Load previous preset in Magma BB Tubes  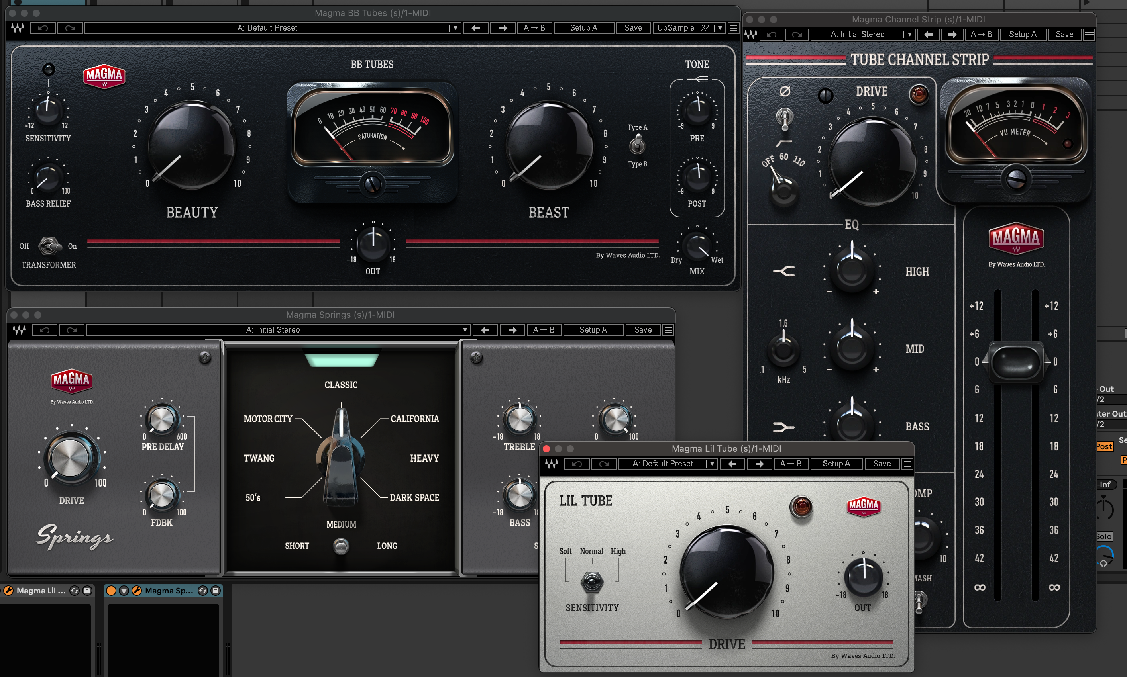[476, 28]
